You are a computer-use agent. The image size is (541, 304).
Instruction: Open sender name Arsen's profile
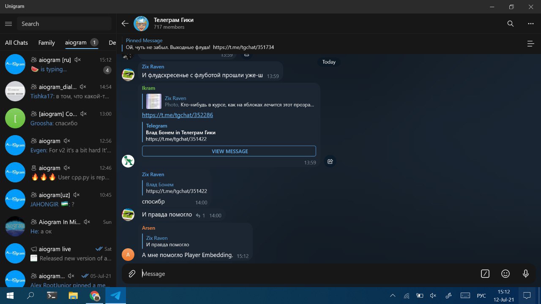[148, 228]
